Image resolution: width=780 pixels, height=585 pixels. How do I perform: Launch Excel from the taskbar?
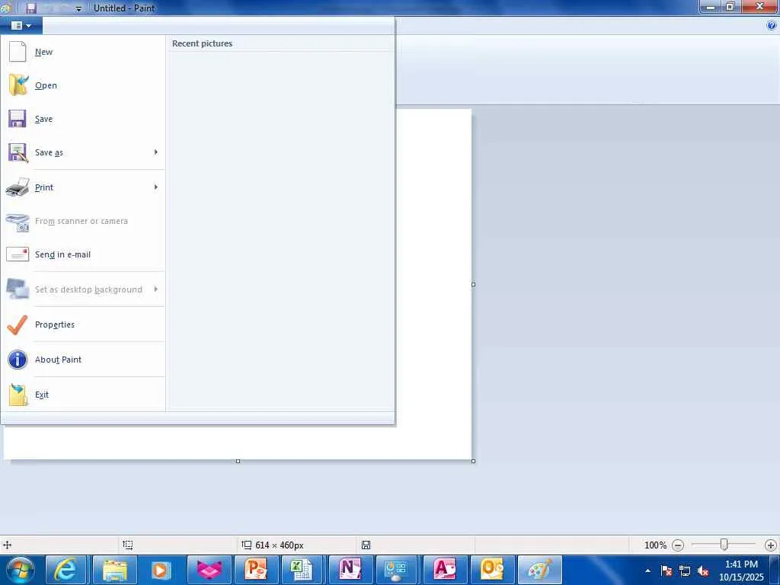click(302, 570)
